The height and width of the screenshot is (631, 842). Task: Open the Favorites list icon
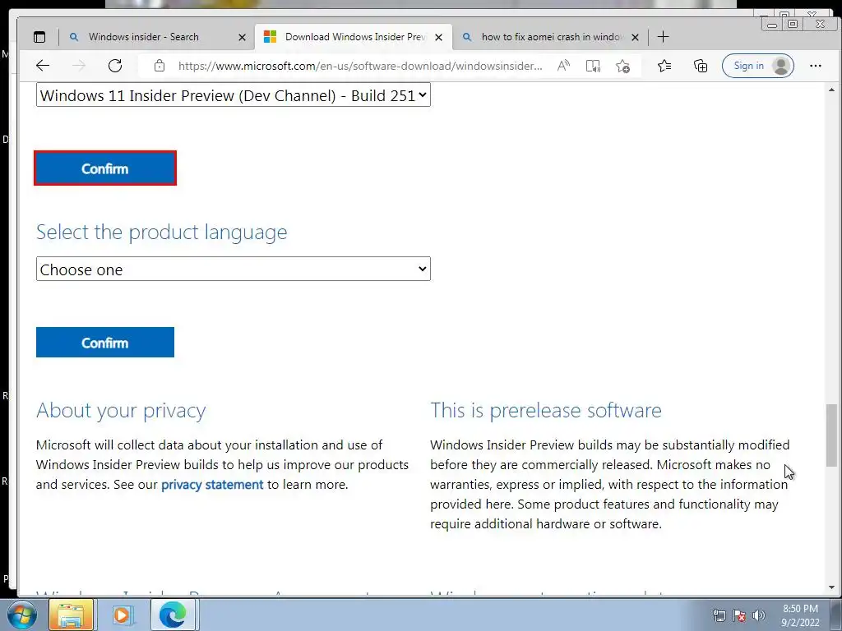[x=664, y=66]
